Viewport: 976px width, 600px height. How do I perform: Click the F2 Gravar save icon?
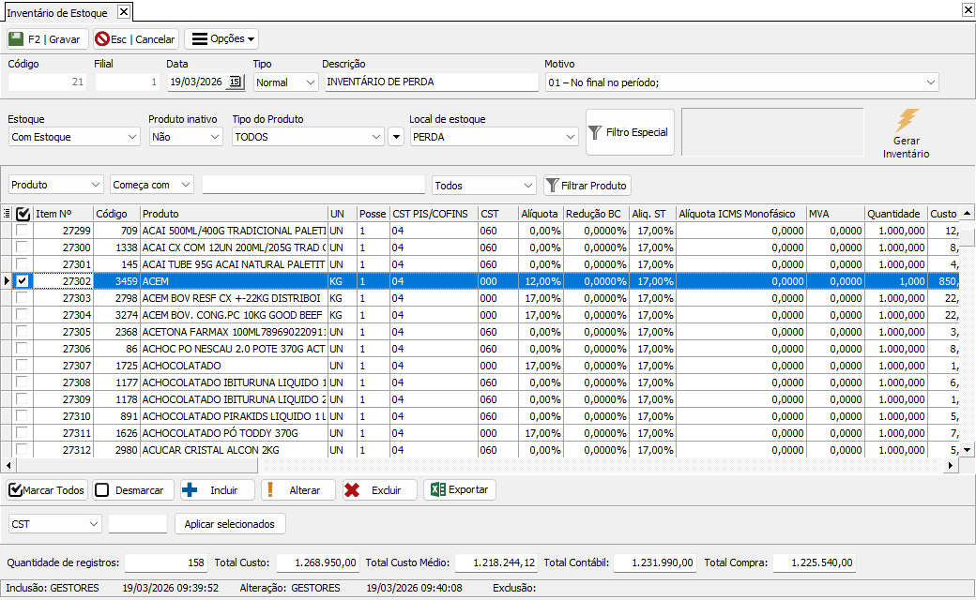17,39
